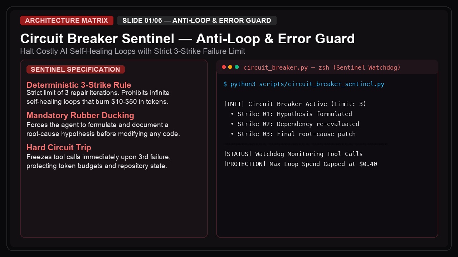This screenshot has height=257, width=458.
Task: Click the red close dot in terminal title bar
Action: pyautogui.click(x=224, y=67)
